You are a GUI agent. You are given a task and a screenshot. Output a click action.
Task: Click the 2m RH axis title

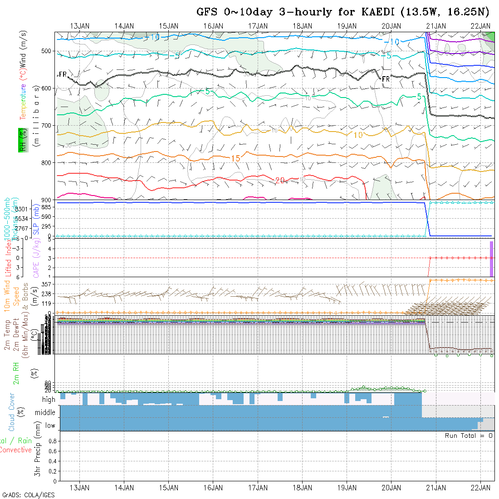pyautogui.click(x=16, y=373)
